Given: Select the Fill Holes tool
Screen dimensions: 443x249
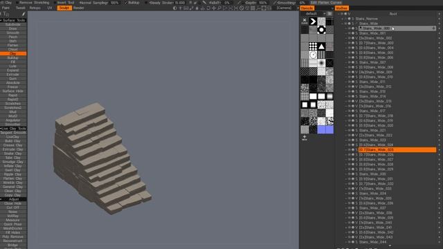Looking at the screenshot, I should pos(13,232).
